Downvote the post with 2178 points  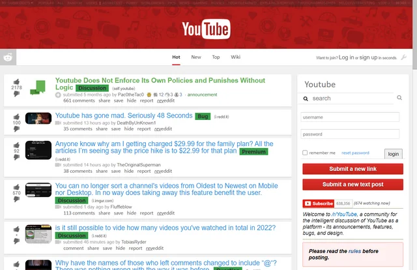[16, 94]
